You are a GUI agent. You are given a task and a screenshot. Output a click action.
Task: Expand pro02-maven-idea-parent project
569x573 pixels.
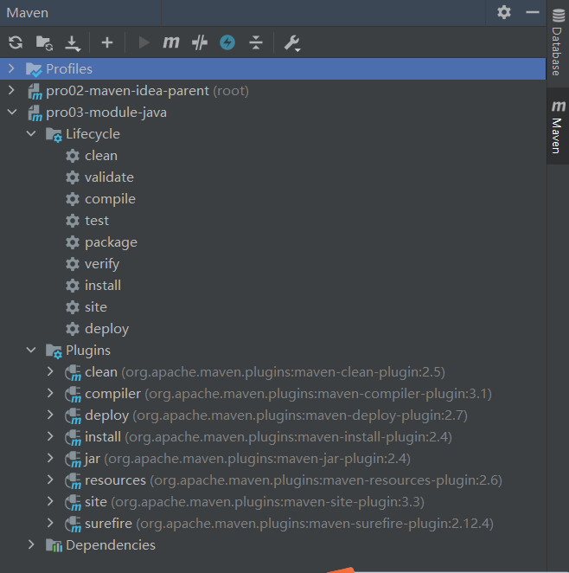tap(12, 90)
